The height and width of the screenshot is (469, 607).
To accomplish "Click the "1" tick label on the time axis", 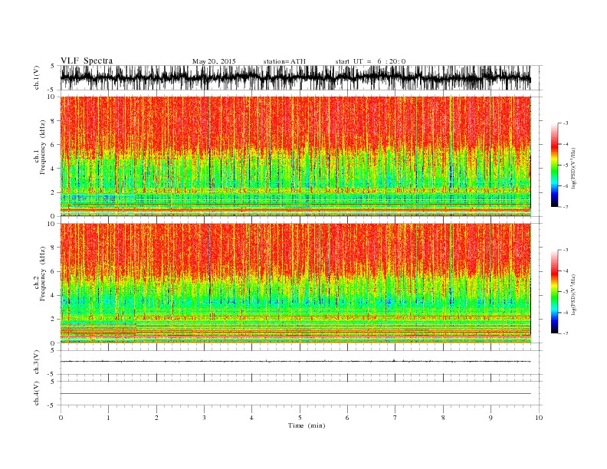I will click(x=108, y=418).
